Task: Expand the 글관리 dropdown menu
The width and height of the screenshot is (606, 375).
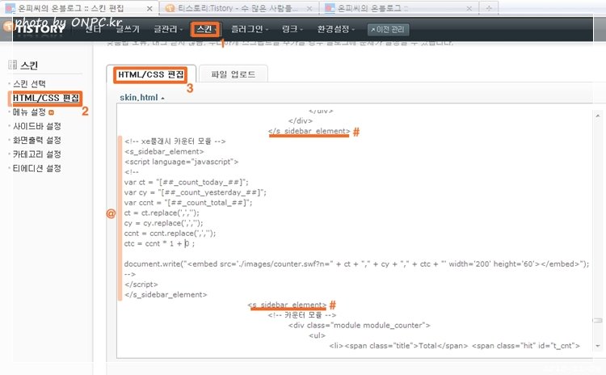Action: (x=168, y=29)
